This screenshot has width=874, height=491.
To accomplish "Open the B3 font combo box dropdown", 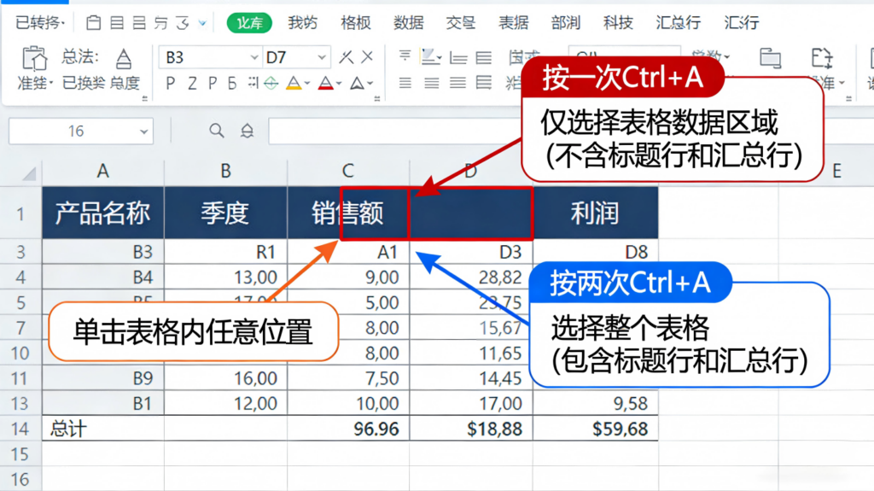I will click(x=254, y=57).
